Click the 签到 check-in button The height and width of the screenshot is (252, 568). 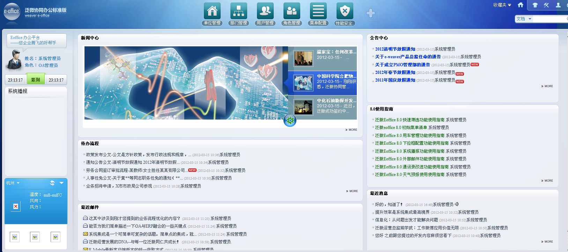[x=36, y=79]
